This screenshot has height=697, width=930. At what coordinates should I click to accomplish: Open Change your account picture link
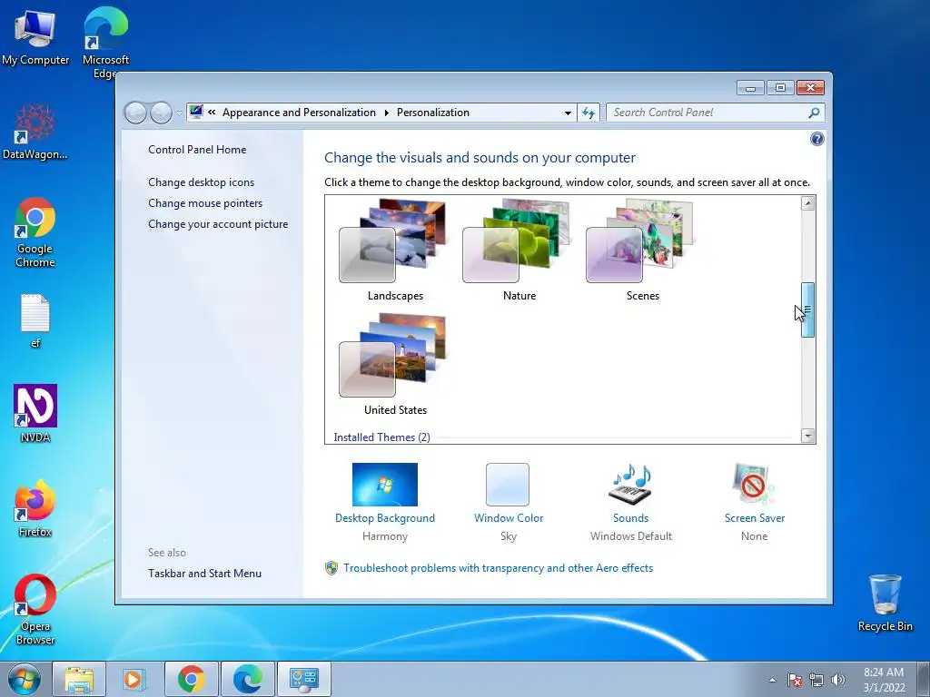[x=218, y=224]
